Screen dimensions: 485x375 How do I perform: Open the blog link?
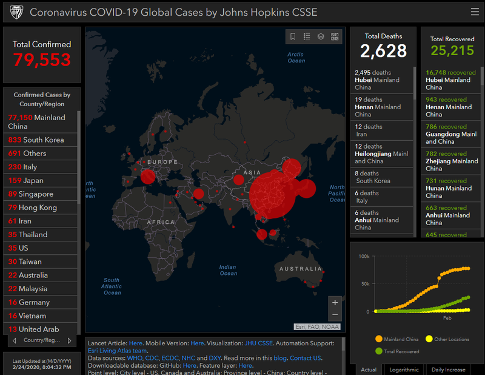[280, 358]
